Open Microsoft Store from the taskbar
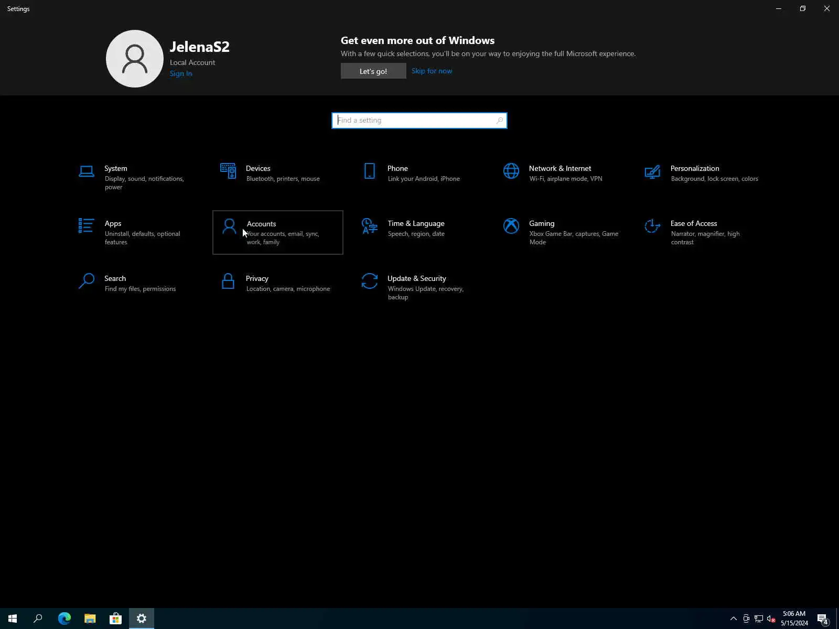839x629 pixels. pyautogui.click(x=115, y=619)
